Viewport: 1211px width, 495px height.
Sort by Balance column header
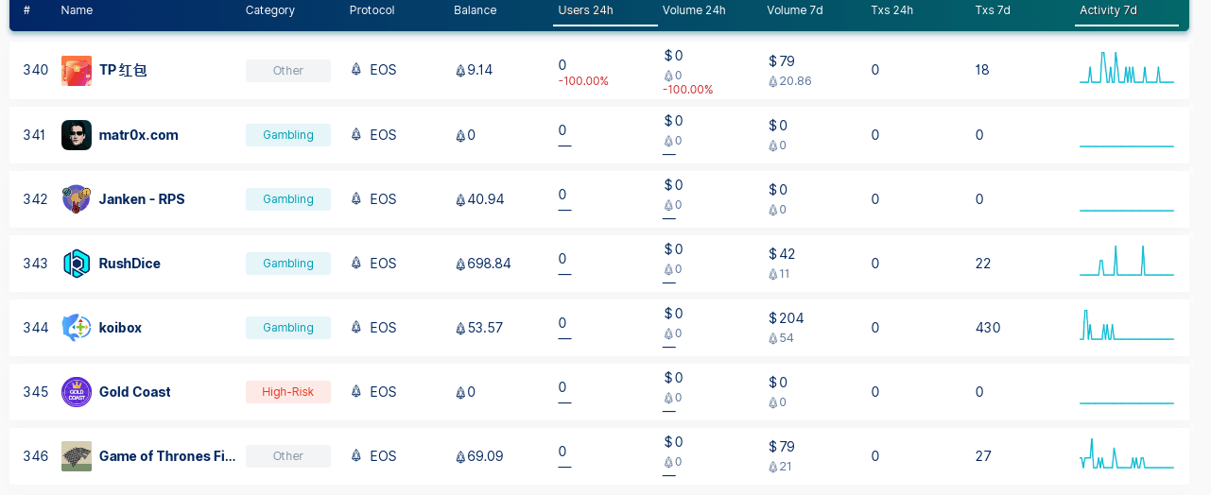475,10
